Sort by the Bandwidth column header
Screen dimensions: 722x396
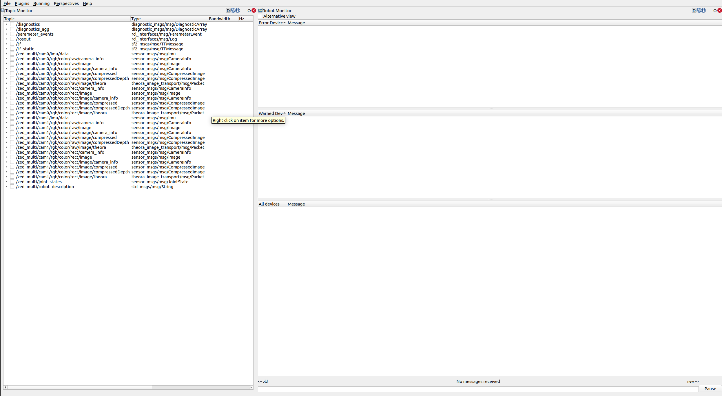click(x=219, y=19)
